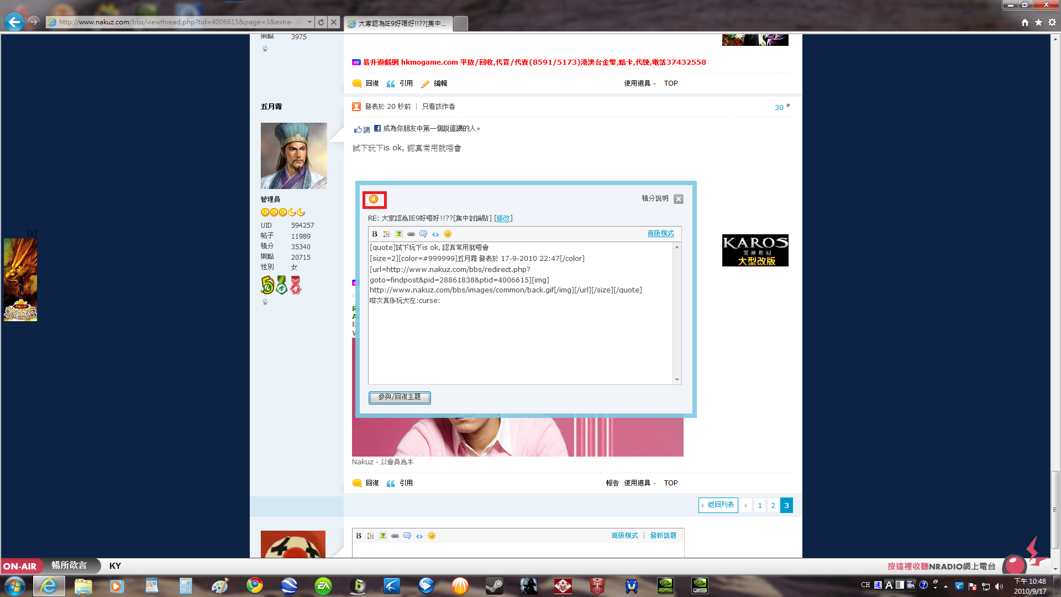Expand the address bar history dropdown arrow
The image size is (1061, 597).
(309, 22)
